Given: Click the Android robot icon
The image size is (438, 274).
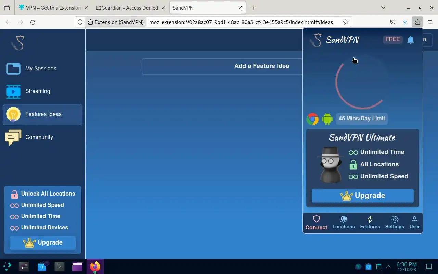Looking at the screenshot, I should [327, 119].
